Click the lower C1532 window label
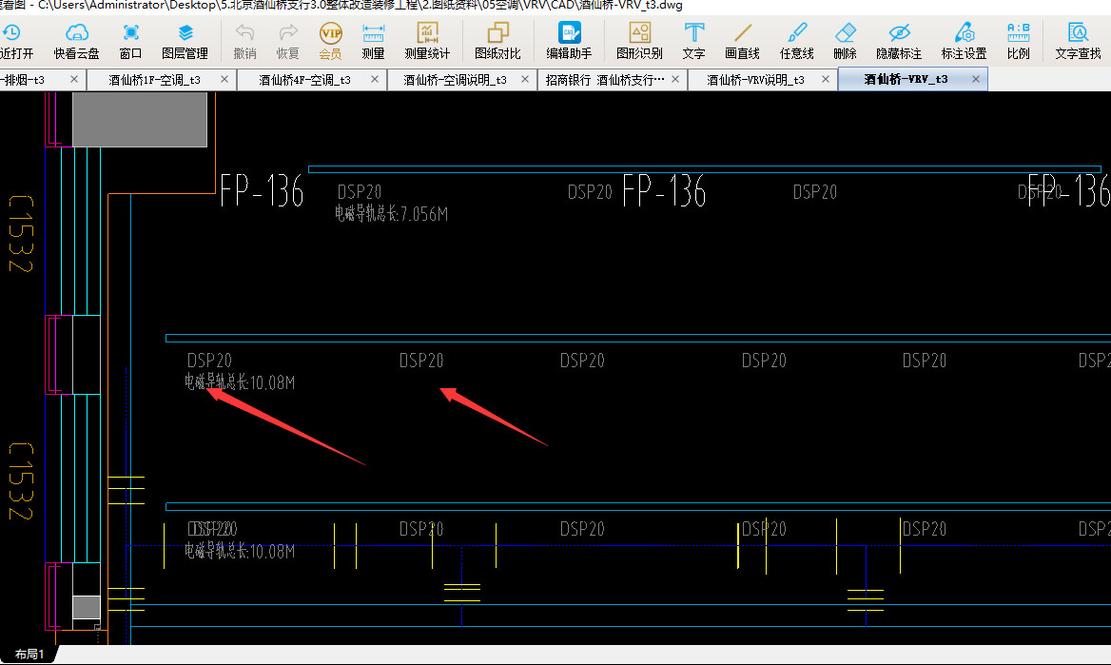 pos(21,481)
